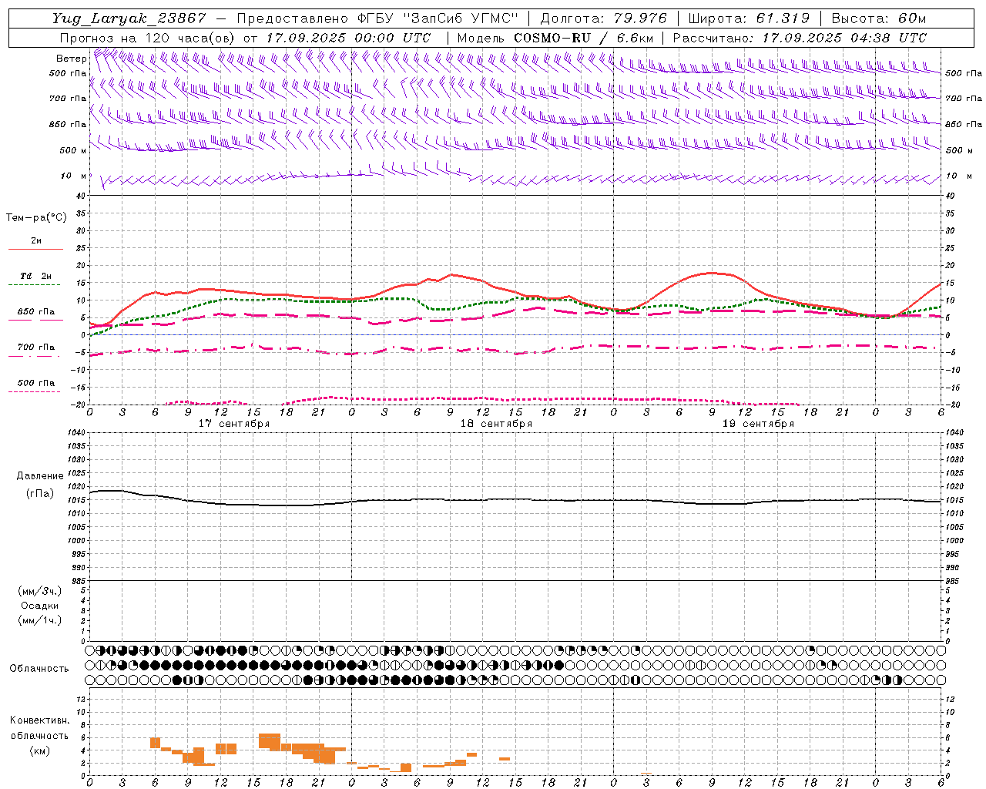Click the Модель COSMO-RU / 6.6км label
This screenshot has height=789, width=986.
555,38
